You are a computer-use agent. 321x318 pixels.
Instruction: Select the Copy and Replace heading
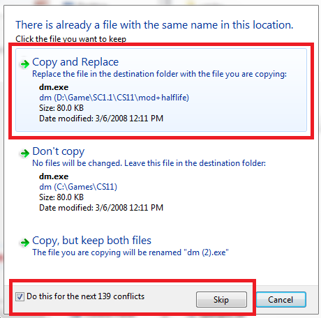click(75, 62)
